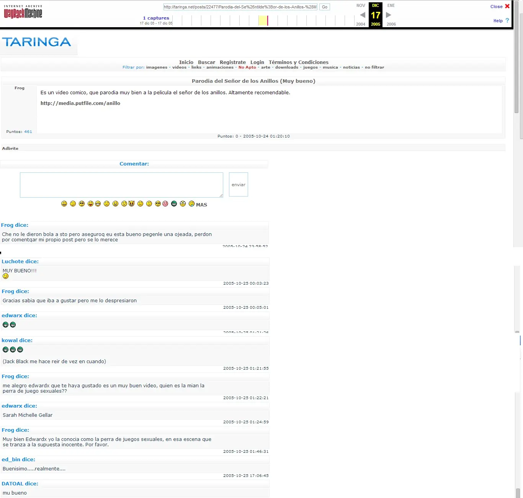Insert the green grinning emoticon under the comment box
This screenshot has height=498, width=523.
tap(174, 204)
